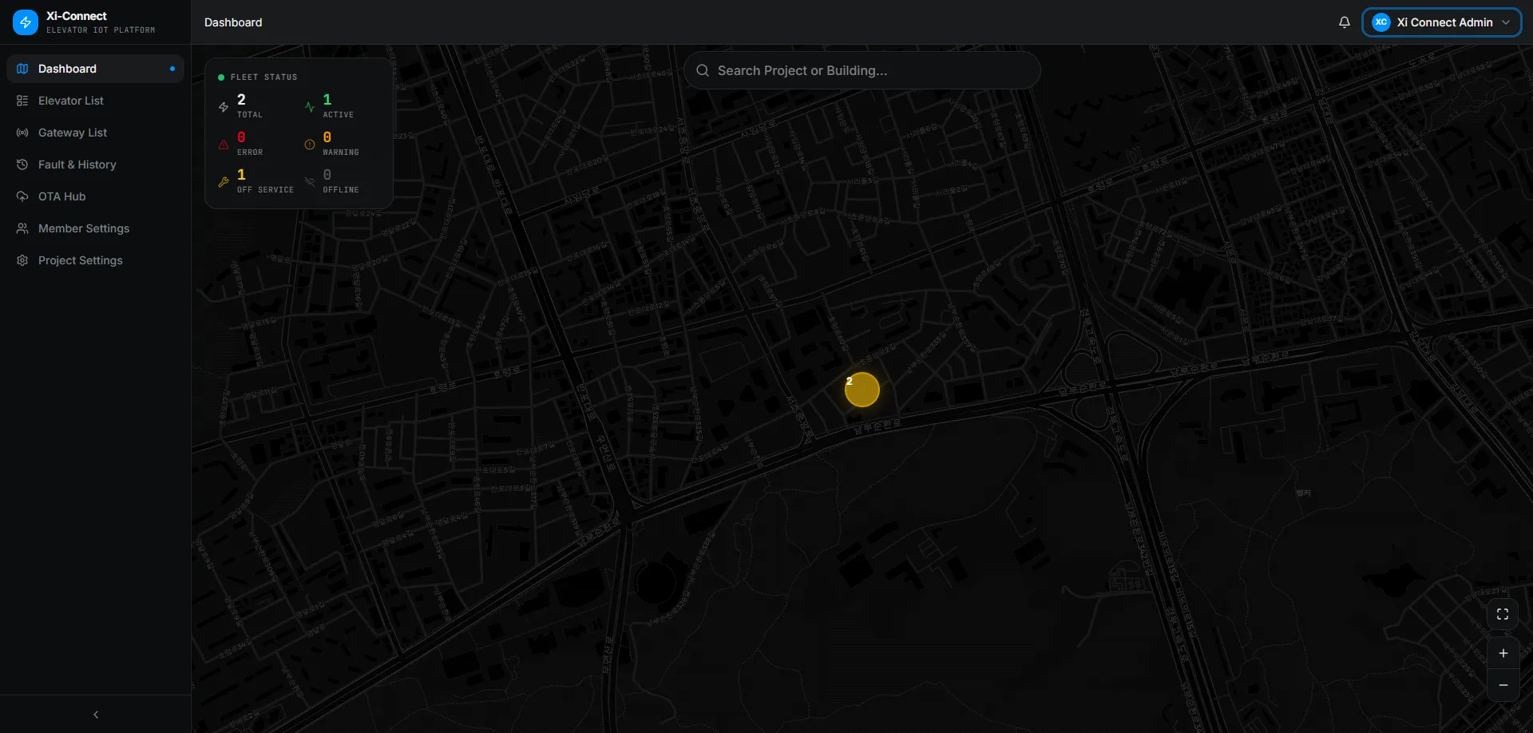Click the notification bell icon
Image resolution: width=1533 pixels, height=733 pixels.
pos(1344,22)
